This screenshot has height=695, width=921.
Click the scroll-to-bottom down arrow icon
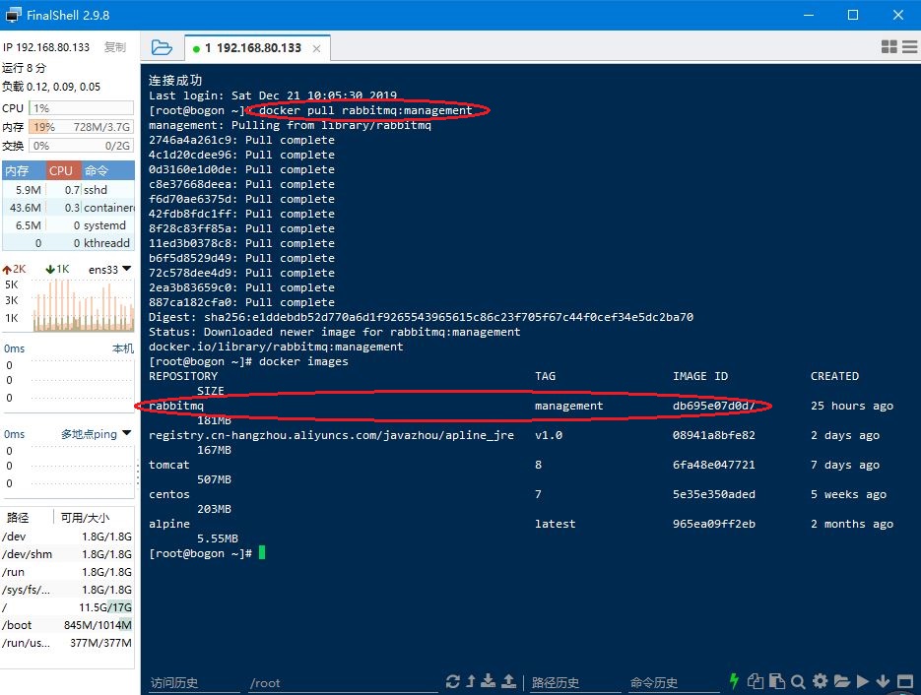tap(883, 681)
